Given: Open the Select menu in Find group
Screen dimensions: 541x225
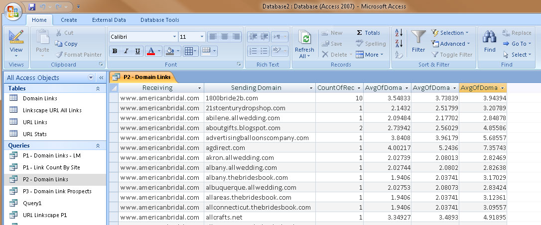Looking at the screenshot, I should point(517,54).
